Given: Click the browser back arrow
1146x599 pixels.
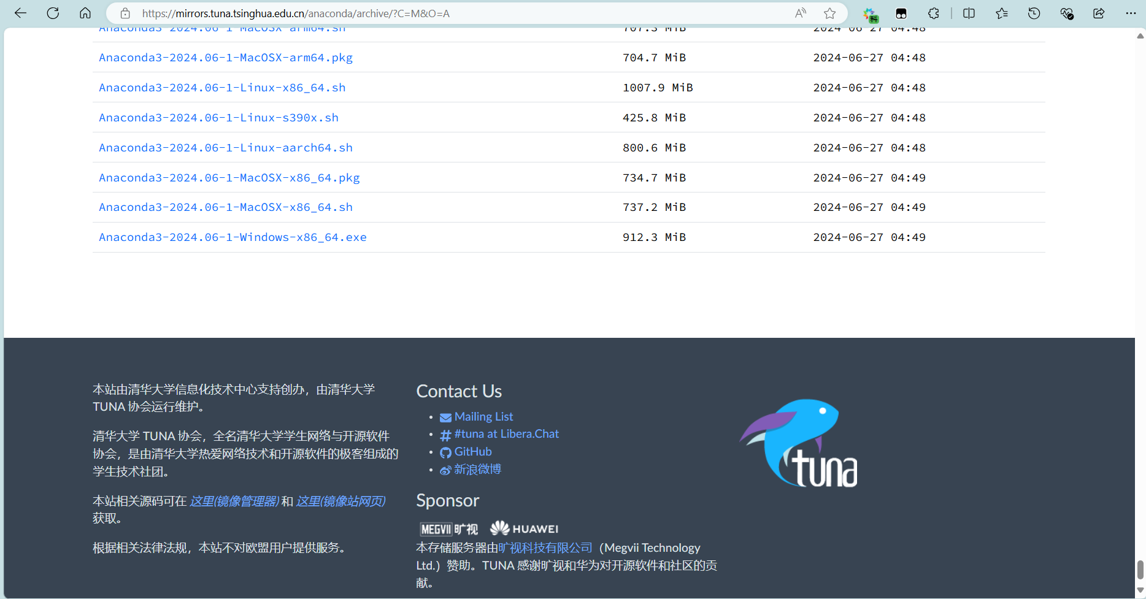Looking at the screenshot, I should tap(20, 13).
